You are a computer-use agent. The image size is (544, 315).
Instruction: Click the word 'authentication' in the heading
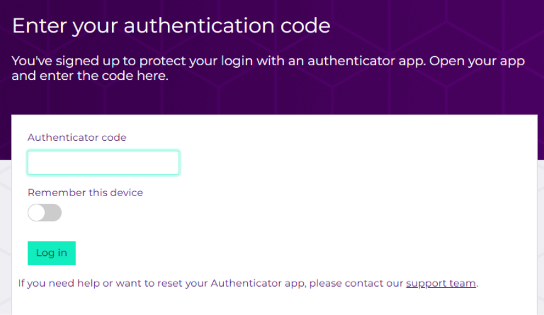199,26
